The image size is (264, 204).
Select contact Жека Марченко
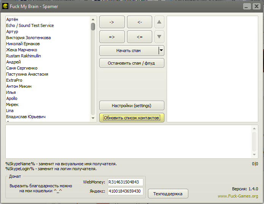click(x=22, y=50)
